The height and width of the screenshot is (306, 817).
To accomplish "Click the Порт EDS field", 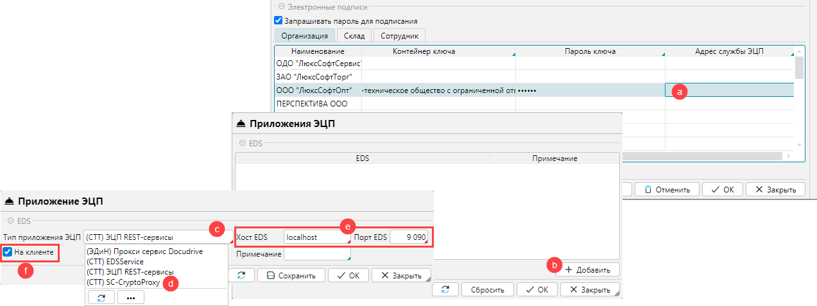I will pyautogui.click(x=408, y=237).
